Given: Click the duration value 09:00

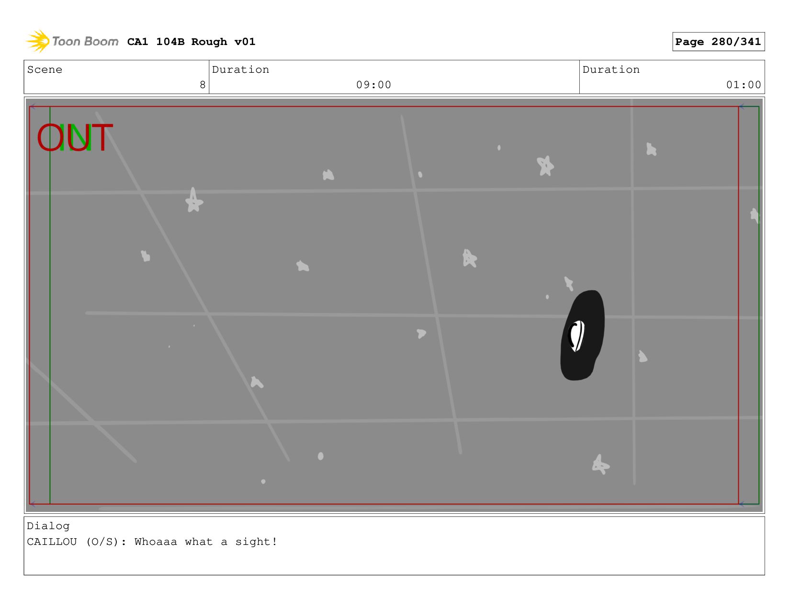Looking at the screenshot, I should pos(373,85).
